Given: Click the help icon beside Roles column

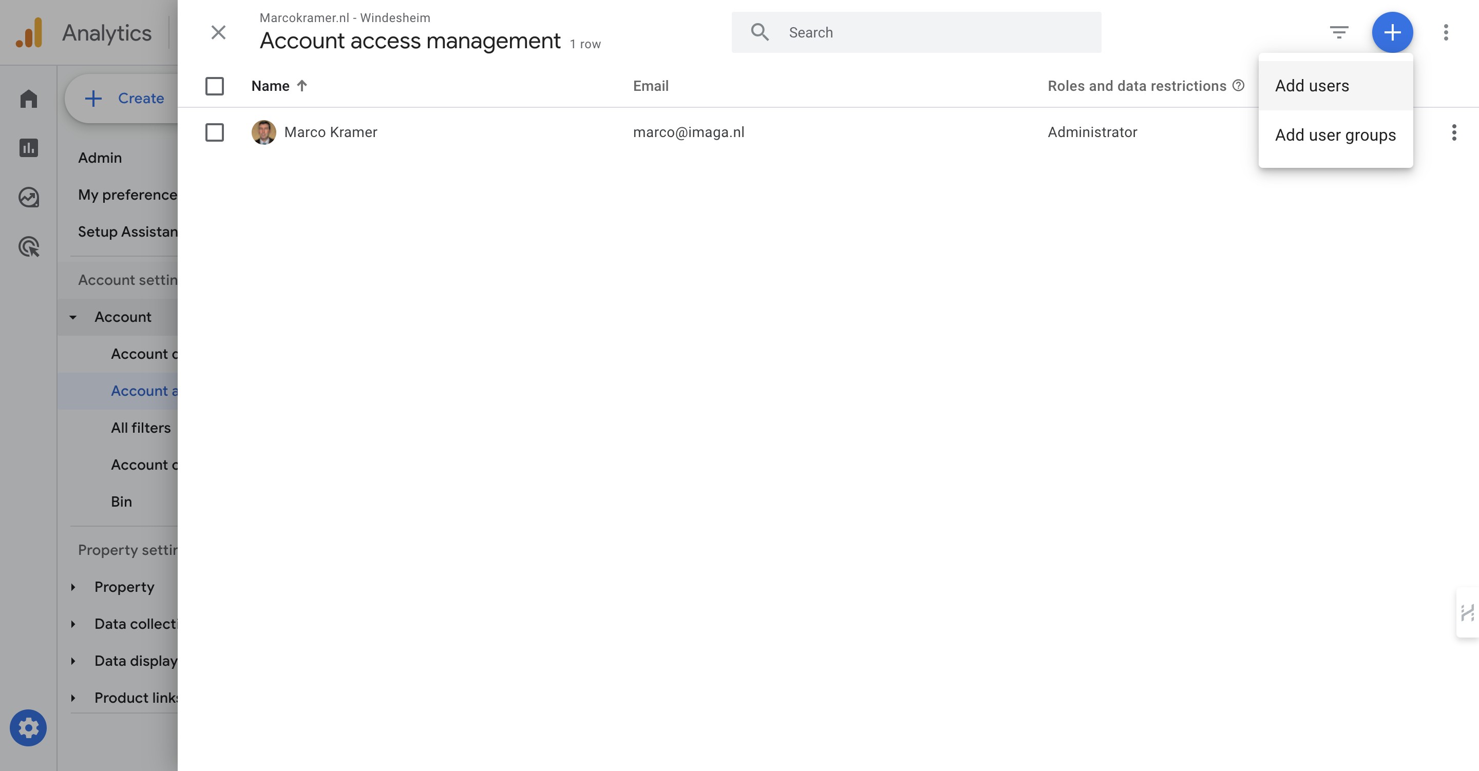Looking at the screenshot, I should click(x=1239, y=86).
